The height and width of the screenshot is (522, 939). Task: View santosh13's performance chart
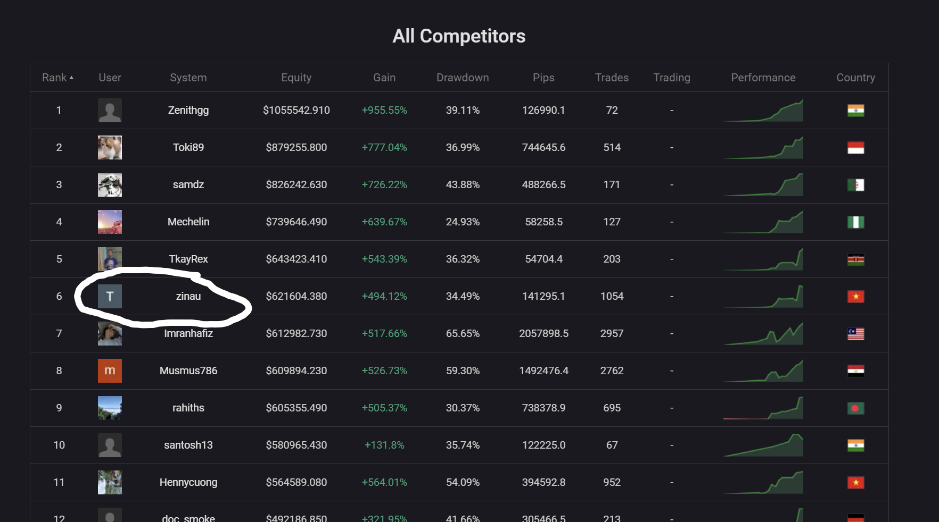[763, 445]
